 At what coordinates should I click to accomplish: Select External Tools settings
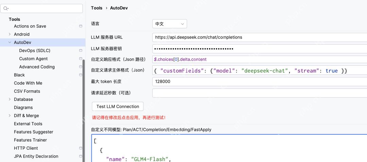tap(28, 124)
